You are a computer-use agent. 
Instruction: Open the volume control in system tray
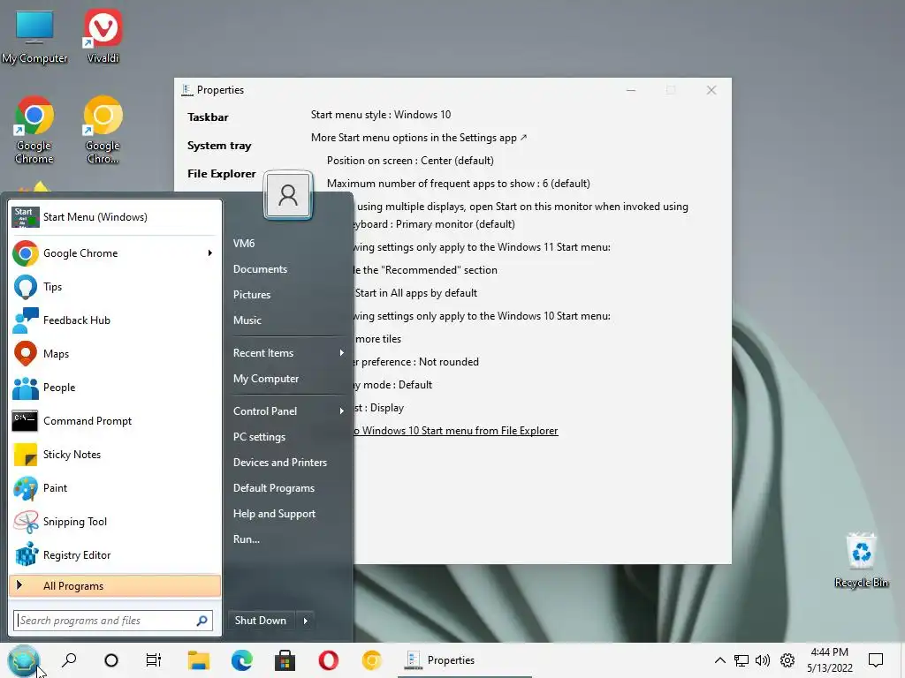click(763, 660)
